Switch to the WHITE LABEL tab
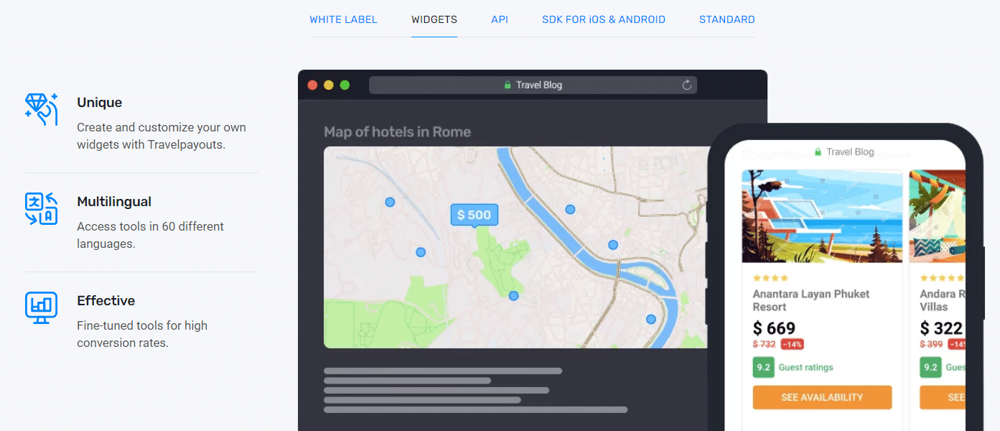The image size is (1000, 431). coord(343,19)
